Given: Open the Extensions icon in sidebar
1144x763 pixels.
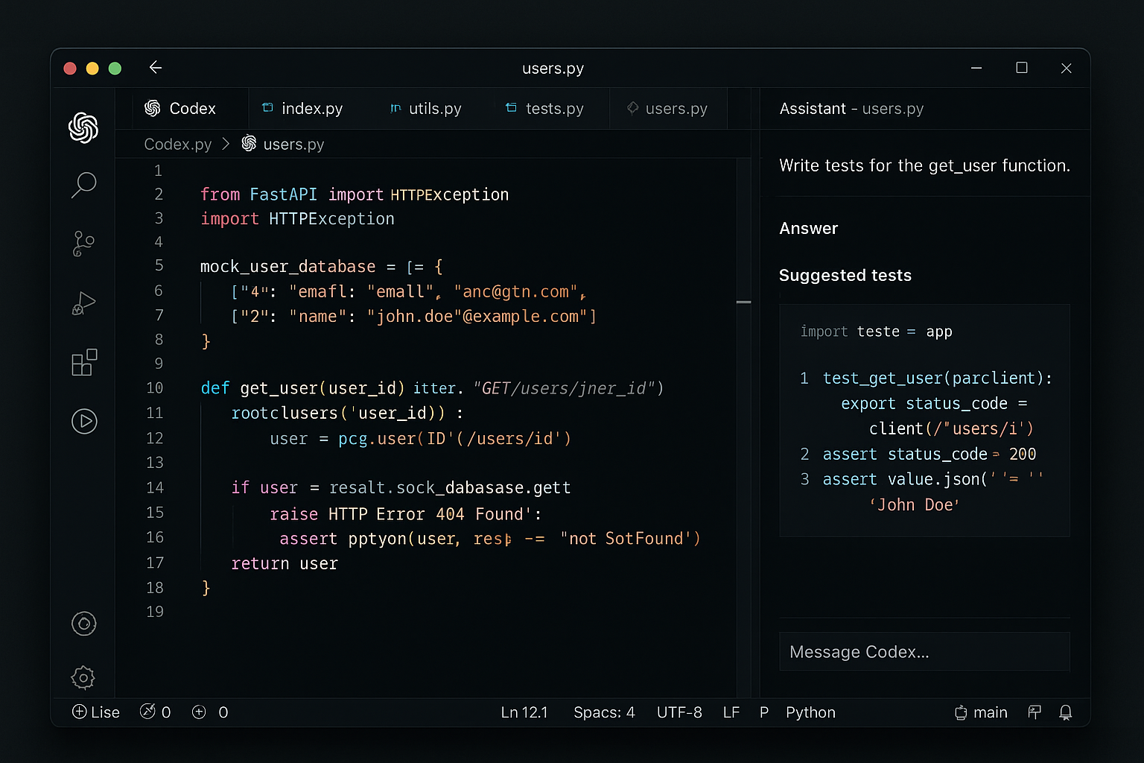Looking at the screenshot, I should (83, 362).
